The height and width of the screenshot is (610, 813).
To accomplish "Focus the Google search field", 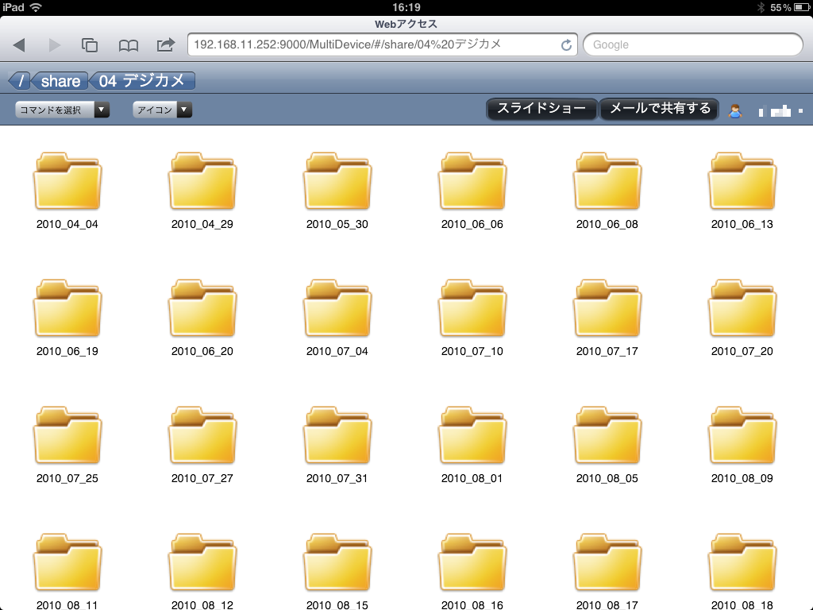I will pyautogui.click(x=693, y=44).
